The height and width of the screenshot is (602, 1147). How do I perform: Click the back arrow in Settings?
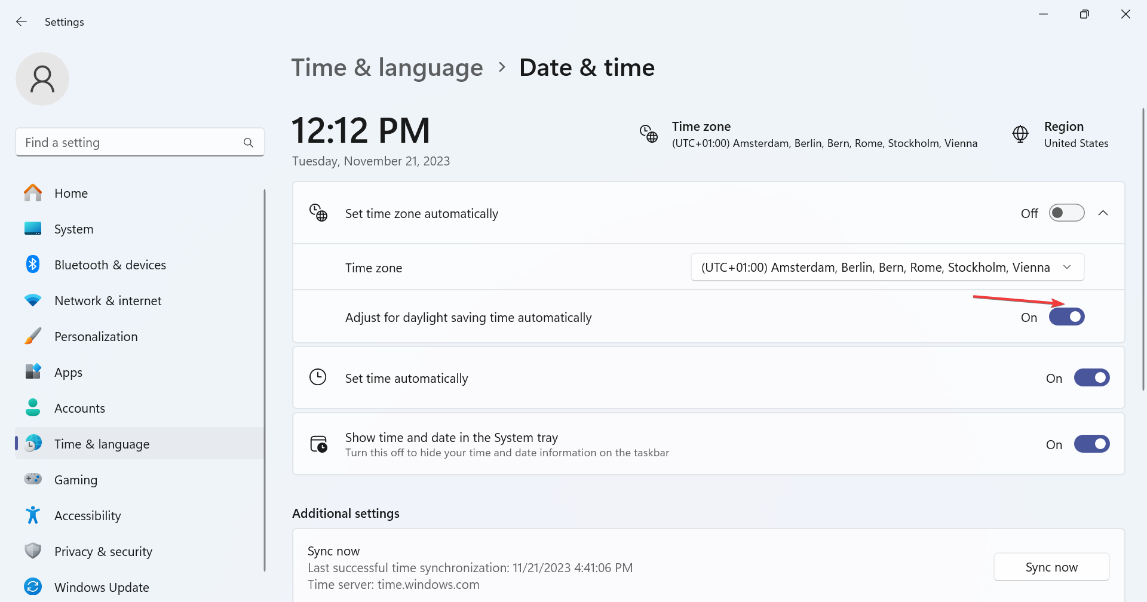[x=22, y=22]
